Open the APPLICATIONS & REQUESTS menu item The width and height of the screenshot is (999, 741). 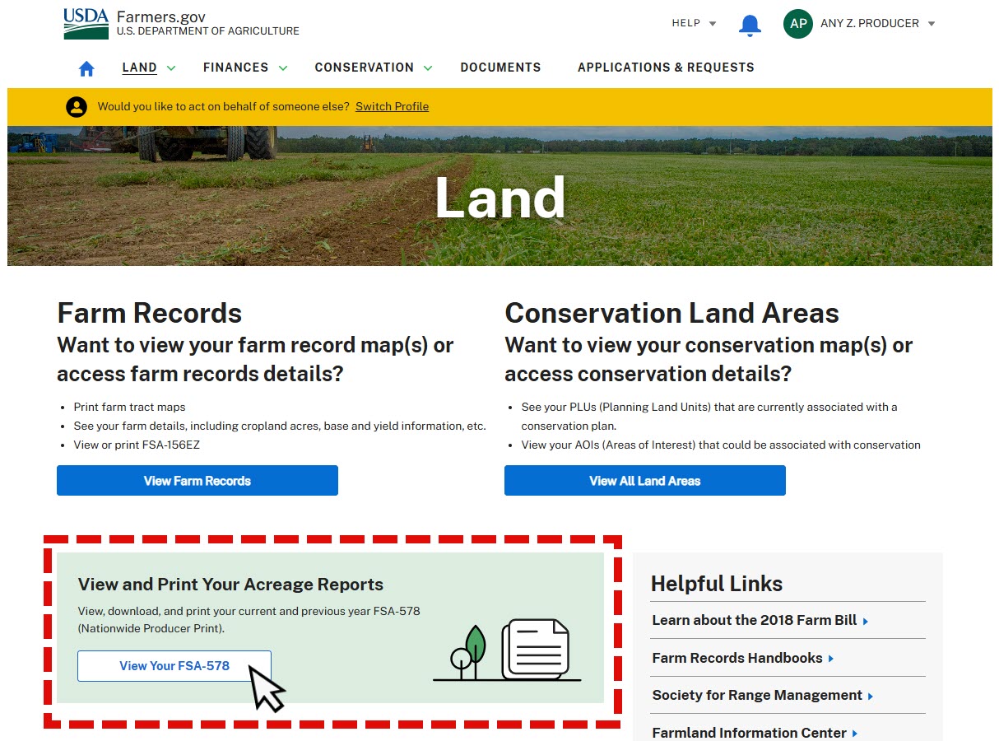tap(665, 68)
